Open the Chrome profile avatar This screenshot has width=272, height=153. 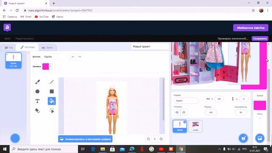(x=261, y=10)
